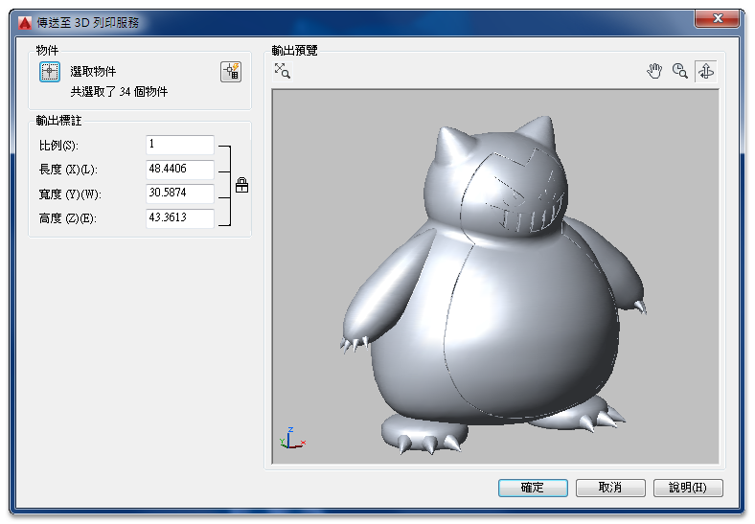Open help via 說明(H) button
Screen dimensions: 755x524
(x=688, y=488)
